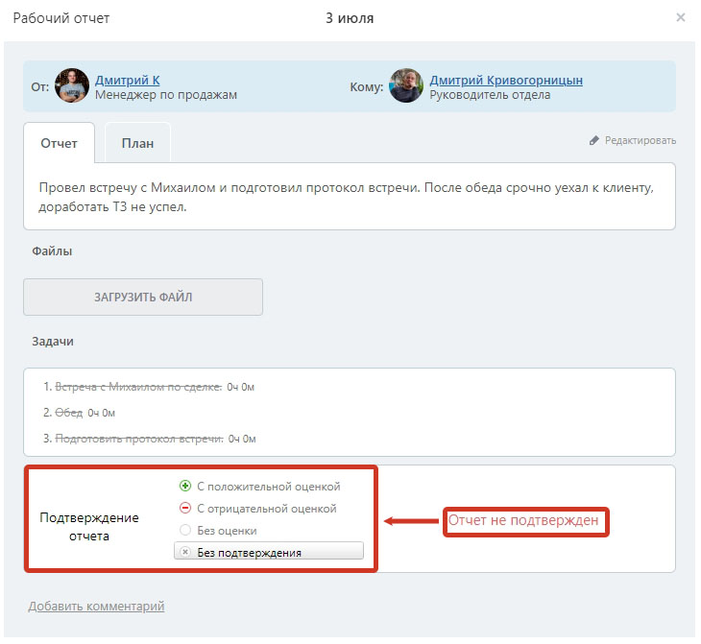Click Добавить комментарий link

click(x=97, y=607)
